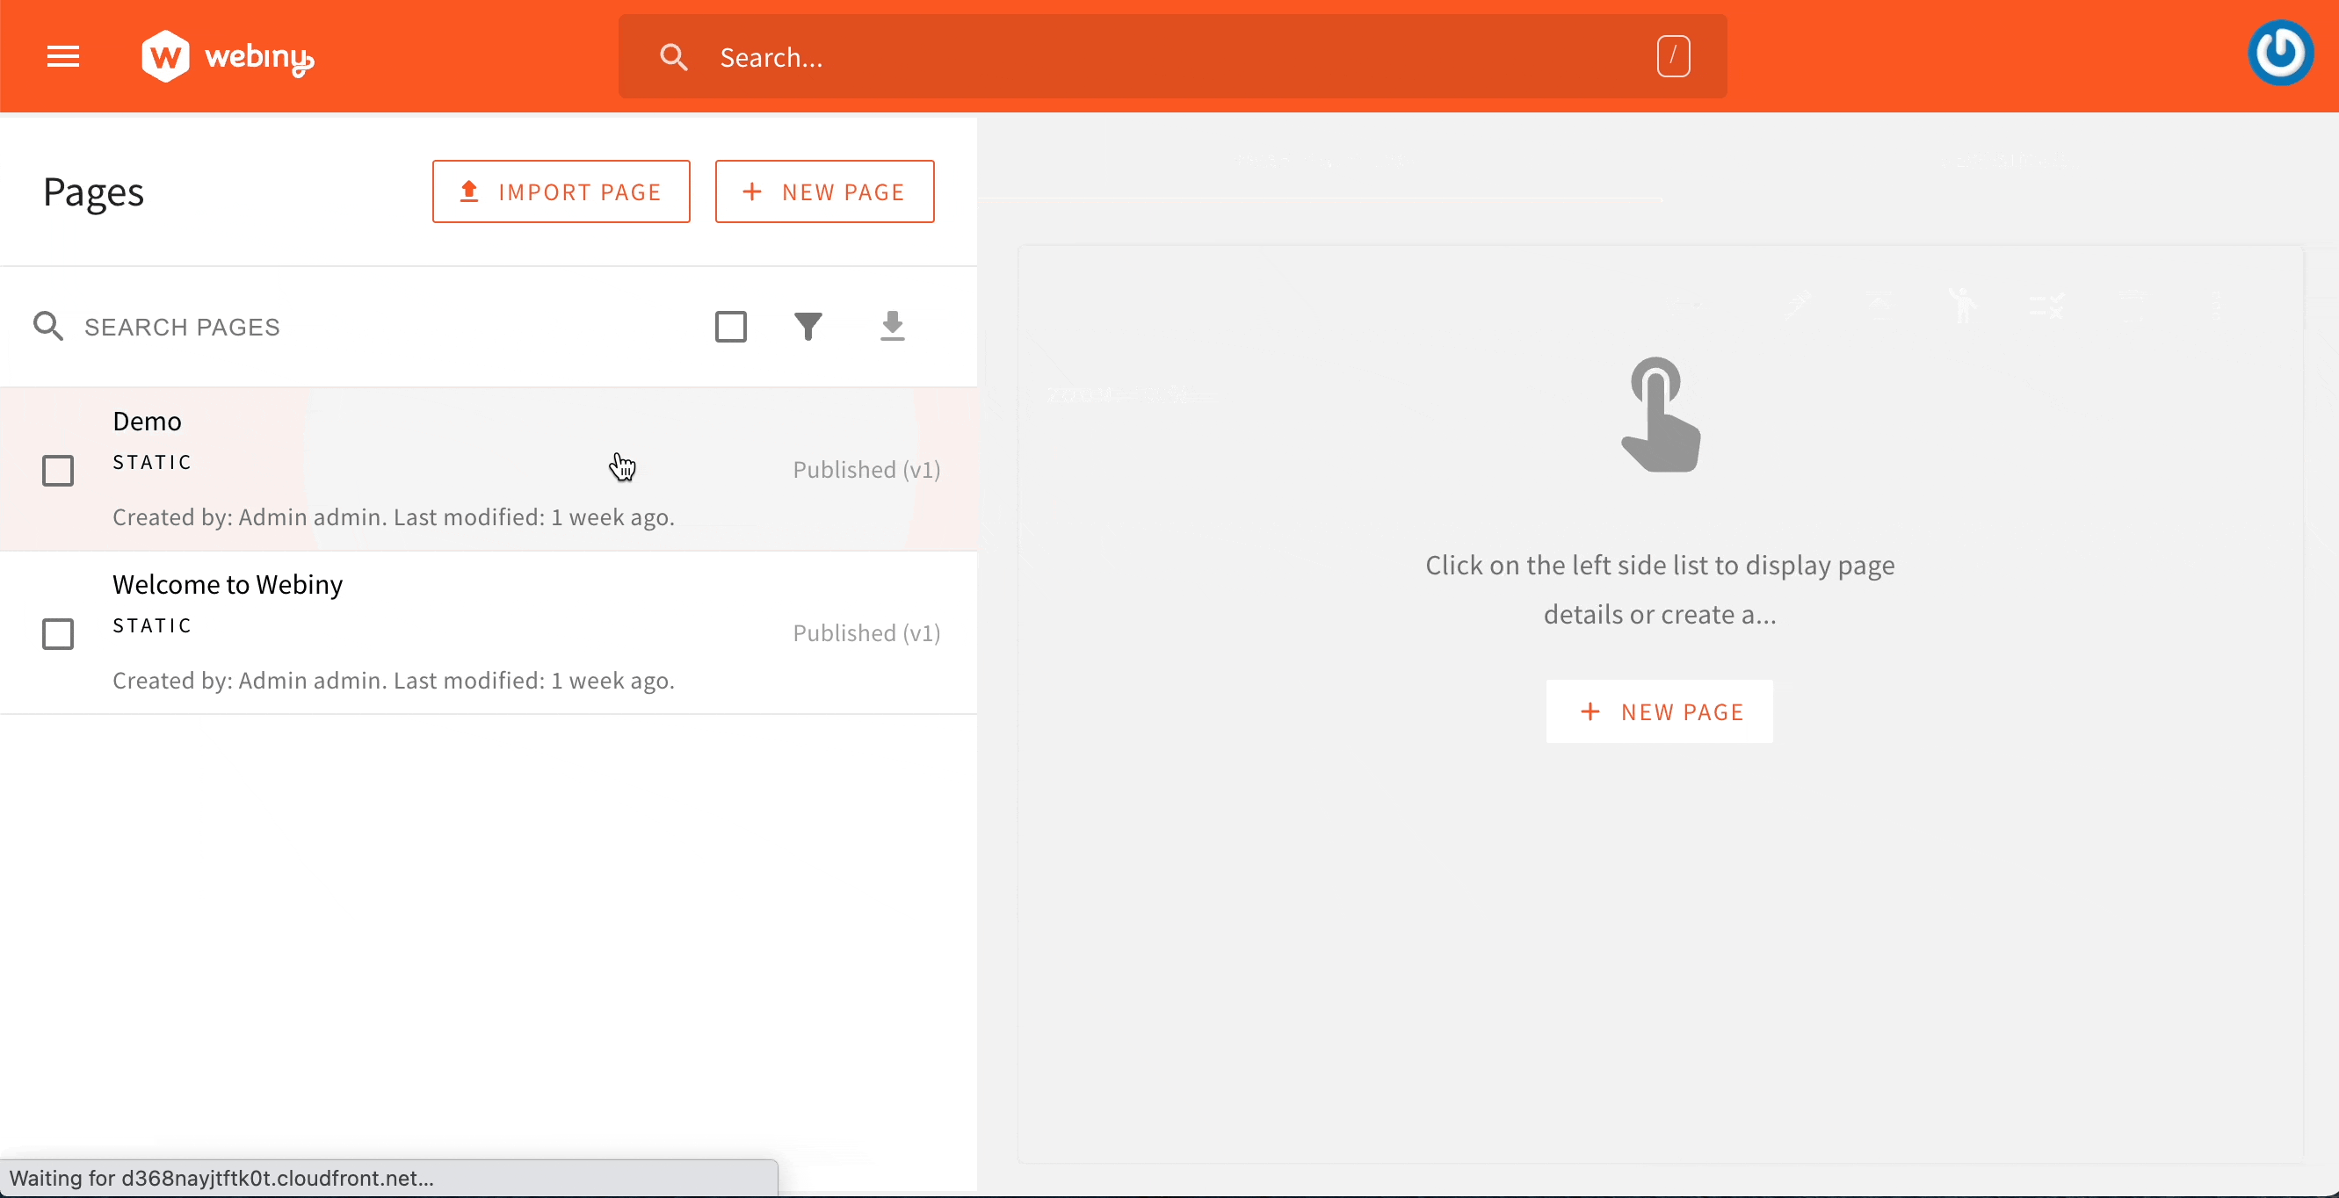Select the checkbox for the Demo page
Image resolution: width=2339 pixels, height=1198 pixels.
(x=58, y=470)
